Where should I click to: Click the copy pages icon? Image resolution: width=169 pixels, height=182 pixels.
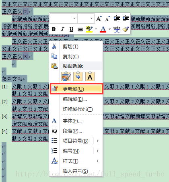pos(54,56)
